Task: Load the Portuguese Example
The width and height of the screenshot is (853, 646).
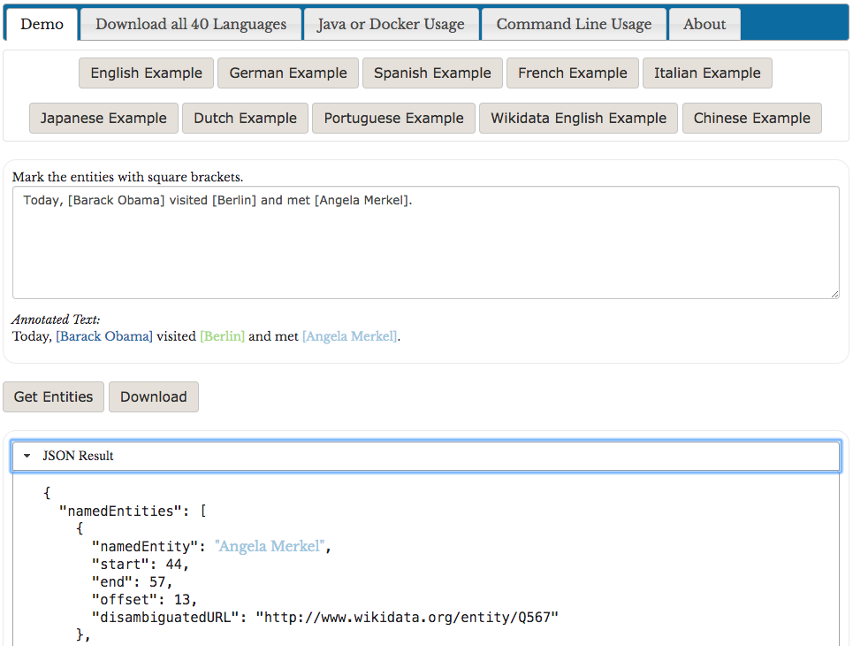Action: (x=394, y=119)
